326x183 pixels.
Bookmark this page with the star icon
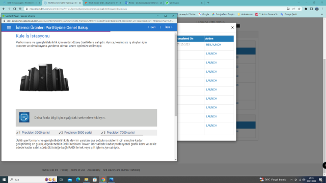(x=299, y=9)
